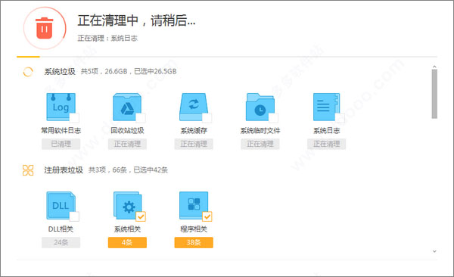Screen dimensions: 454x277
Task: Check the 常用软件日志 checkbox
Action: (74, 118)
